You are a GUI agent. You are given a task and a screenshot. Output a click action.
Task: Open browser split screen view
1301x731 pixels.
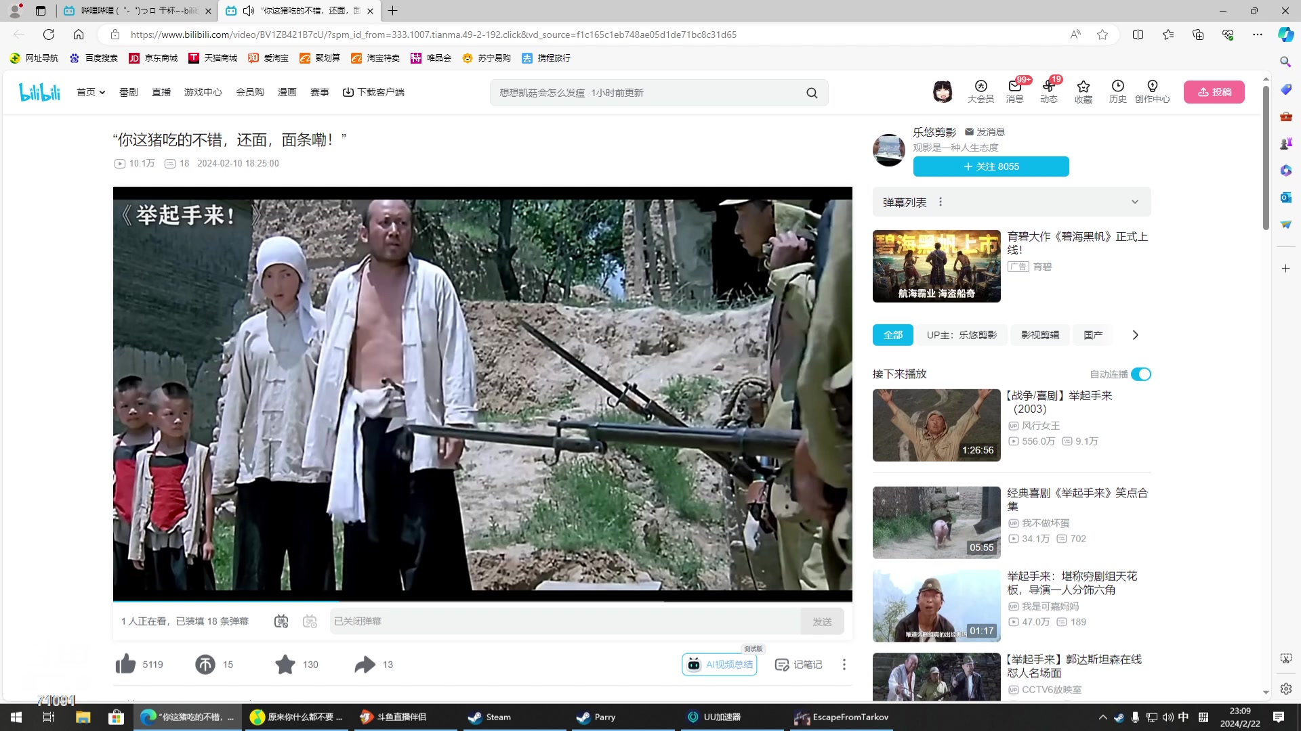(x=1138, y=35)
